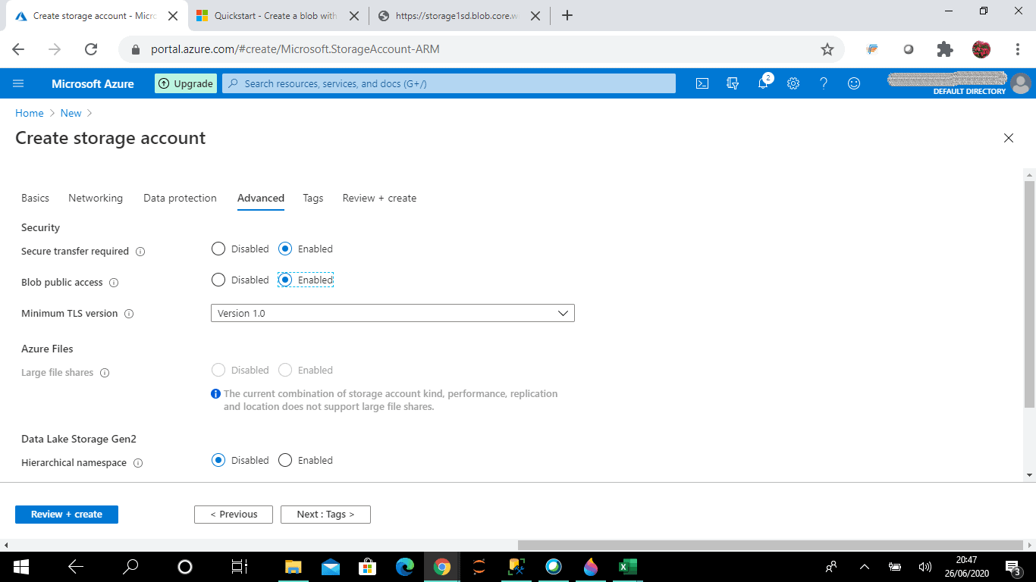The image size is (1036, 582).
Task: Disable blob public access
Action: point(218,280)
